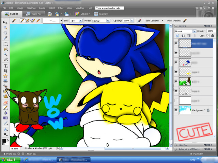Toggle the Palette Bin
The height and width of the screenshot is (163, 218).
pos(197,154)
